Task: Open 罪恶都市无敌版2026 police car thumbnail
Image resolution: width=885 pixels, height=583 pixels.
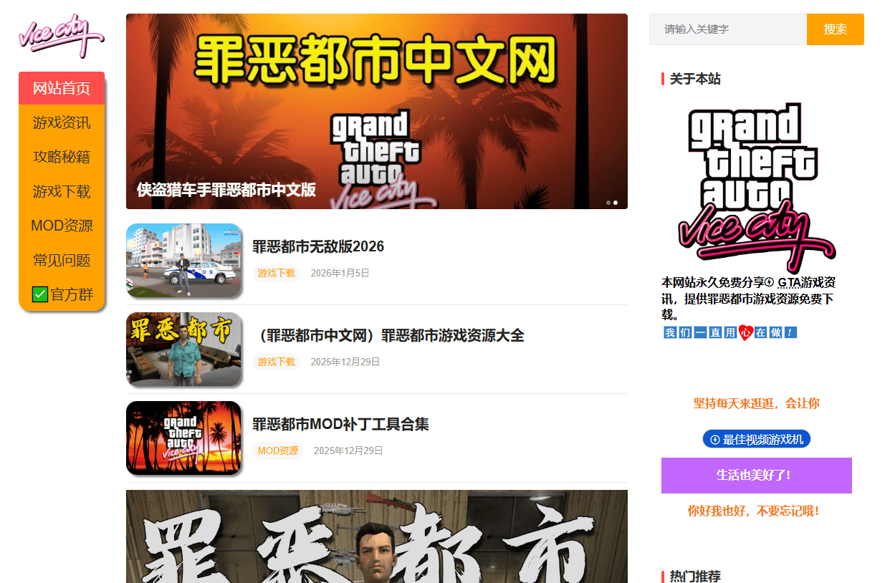Action: click(183, 261)
